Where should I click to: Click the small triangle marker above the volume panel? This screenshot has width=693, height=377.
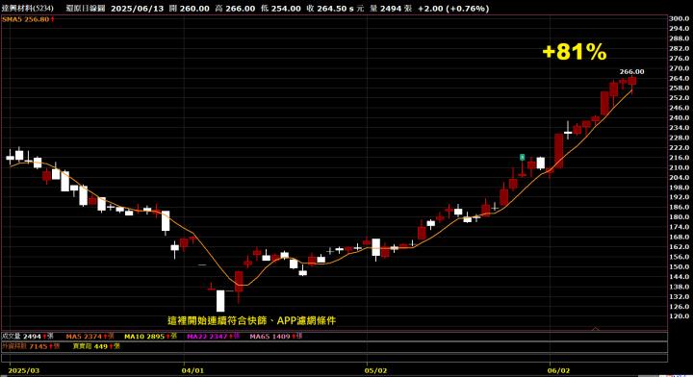point(596,329)
